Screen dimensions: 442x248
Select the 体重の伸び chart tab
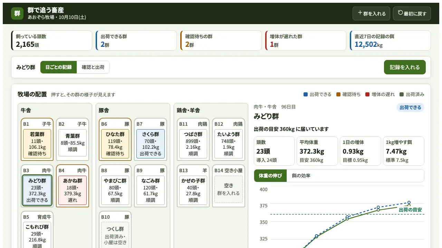click(x=270, y=176)
